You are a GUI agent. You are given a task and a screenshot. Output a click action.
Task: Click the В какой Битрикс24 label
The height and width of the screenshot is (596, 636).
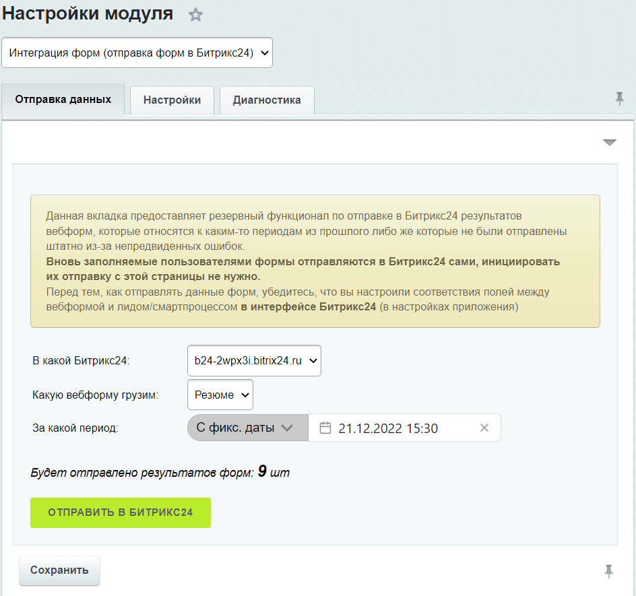80,361
